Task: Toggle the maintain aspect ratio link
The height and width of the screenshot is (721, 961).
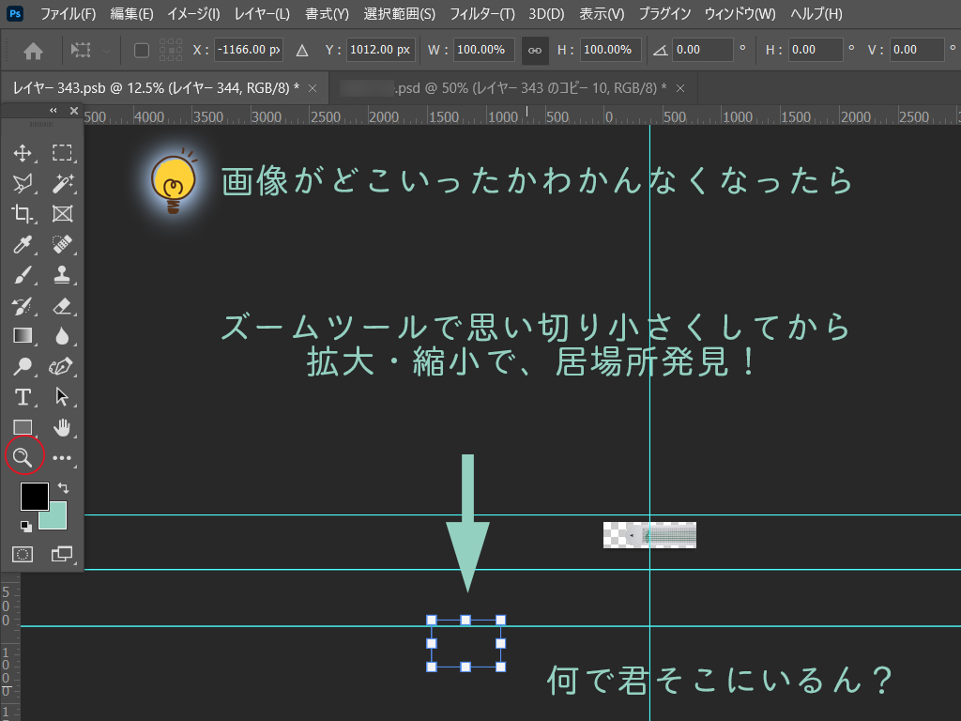Action: [534, 50]
